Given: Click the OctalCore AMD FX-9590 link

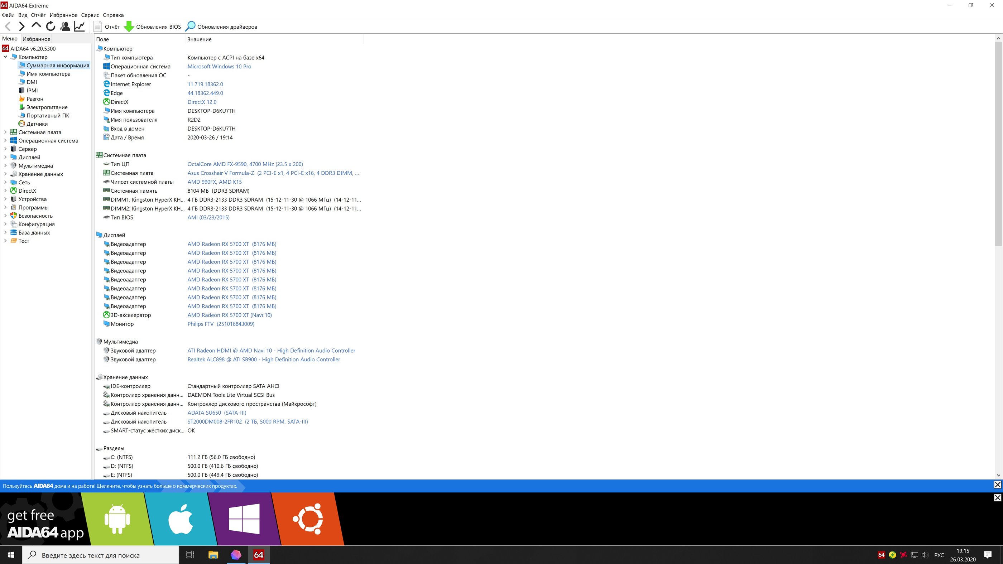Looking at the screenshot, I should pos(245,164).
